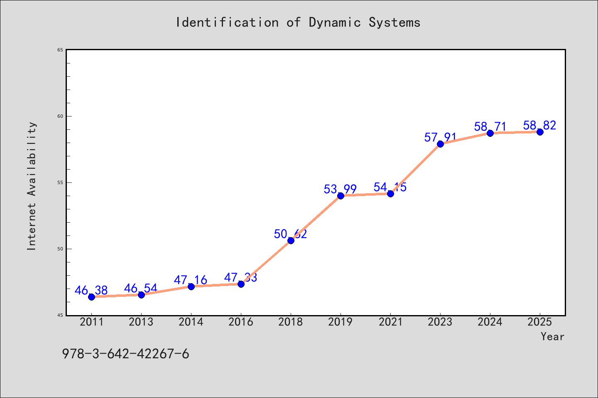The height and width of the screenshot is (398, 598).
Task: Click the 2025 x-axis tick label
Action: pos(540,322)
